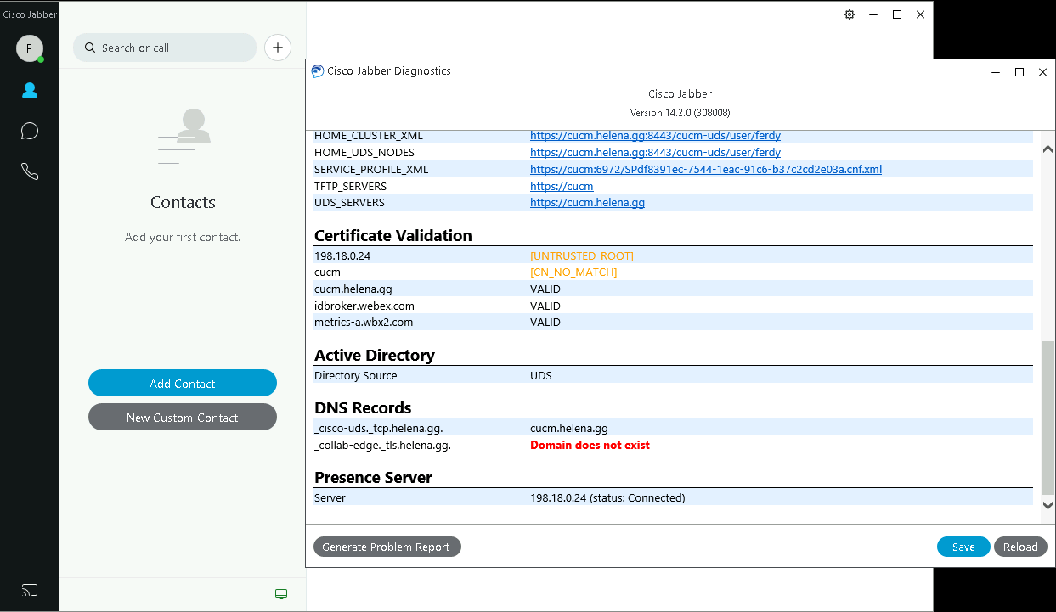Image resolution: width=1056 pixels, height=612 pixels.
Task: Reload the diagnostics information
Action: pos(1019,547)
